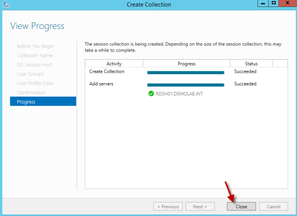Click the wizard icon in the title bar

tap(5, 4)
